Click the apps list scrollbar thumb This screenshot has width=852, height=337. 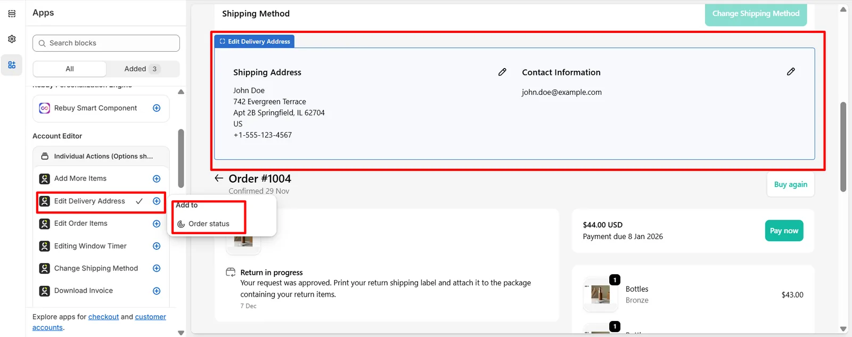pyautogui.click(x=181, y=158)
